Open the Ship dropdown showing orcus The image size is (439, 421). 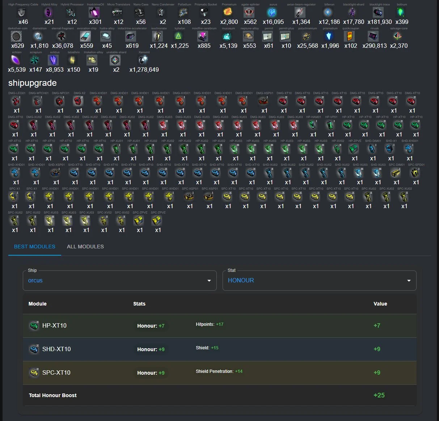click(119, 281)
